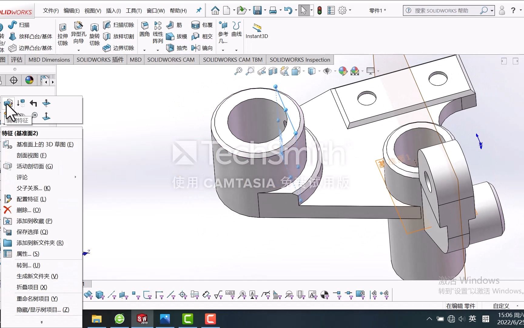Switch to the SOLIDWORKS CAM tab
Image resolution: width=524 pixels, height=328 pixels.
[171, 60]
